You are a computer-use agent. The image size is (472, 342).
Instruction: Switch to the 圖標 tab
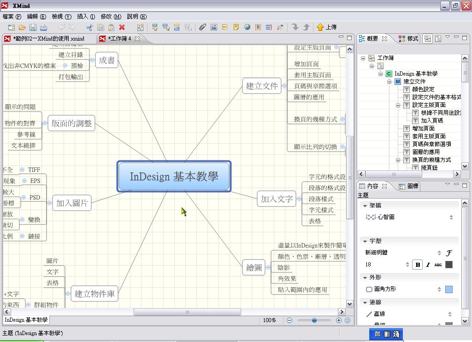coord(409,186)
